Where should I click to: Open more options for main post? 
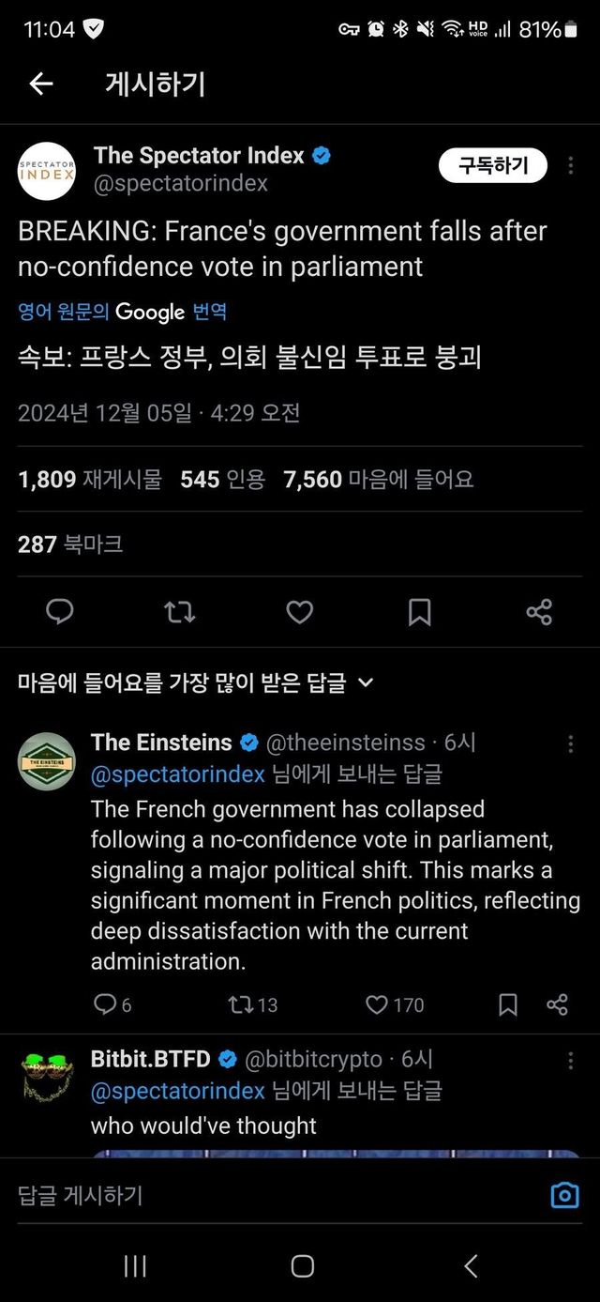tap(571, 166)
